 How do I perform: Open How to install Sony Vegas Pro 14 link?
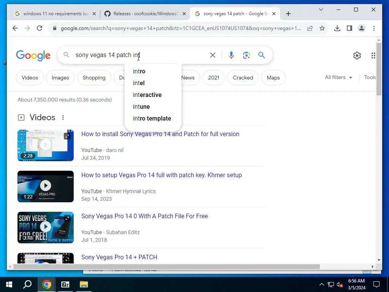click(x=160, y=134)
